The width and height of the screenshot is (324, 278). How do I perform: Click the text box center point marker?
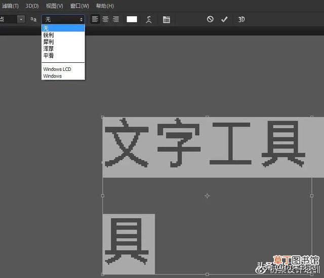click(207, 195)
